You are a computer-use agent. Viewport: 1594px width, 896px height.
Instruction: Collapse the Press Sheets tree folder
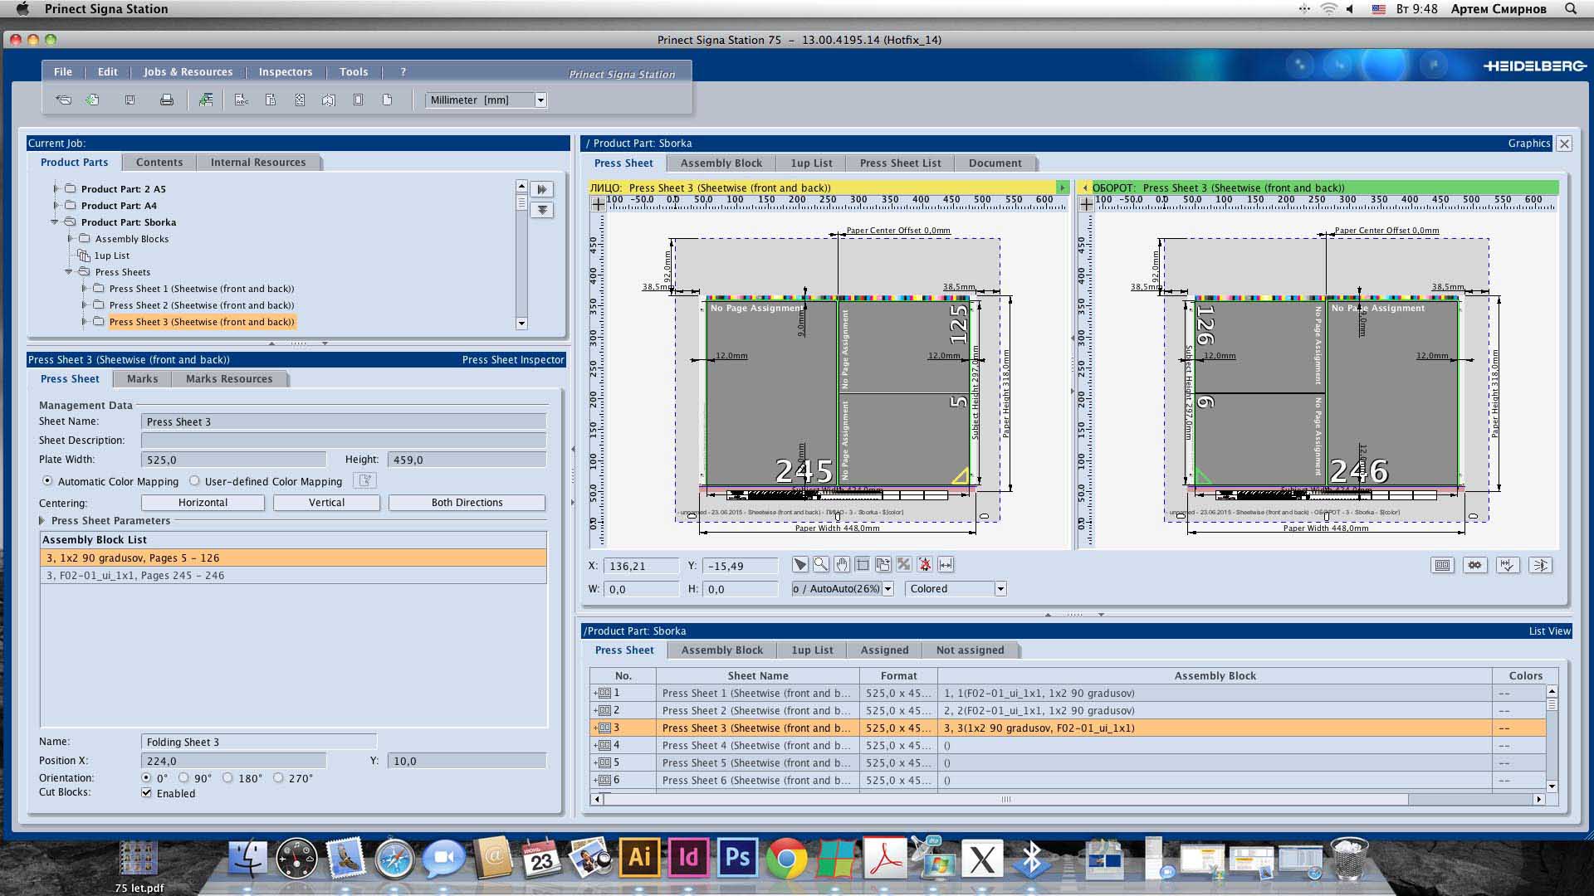point(69,271)
